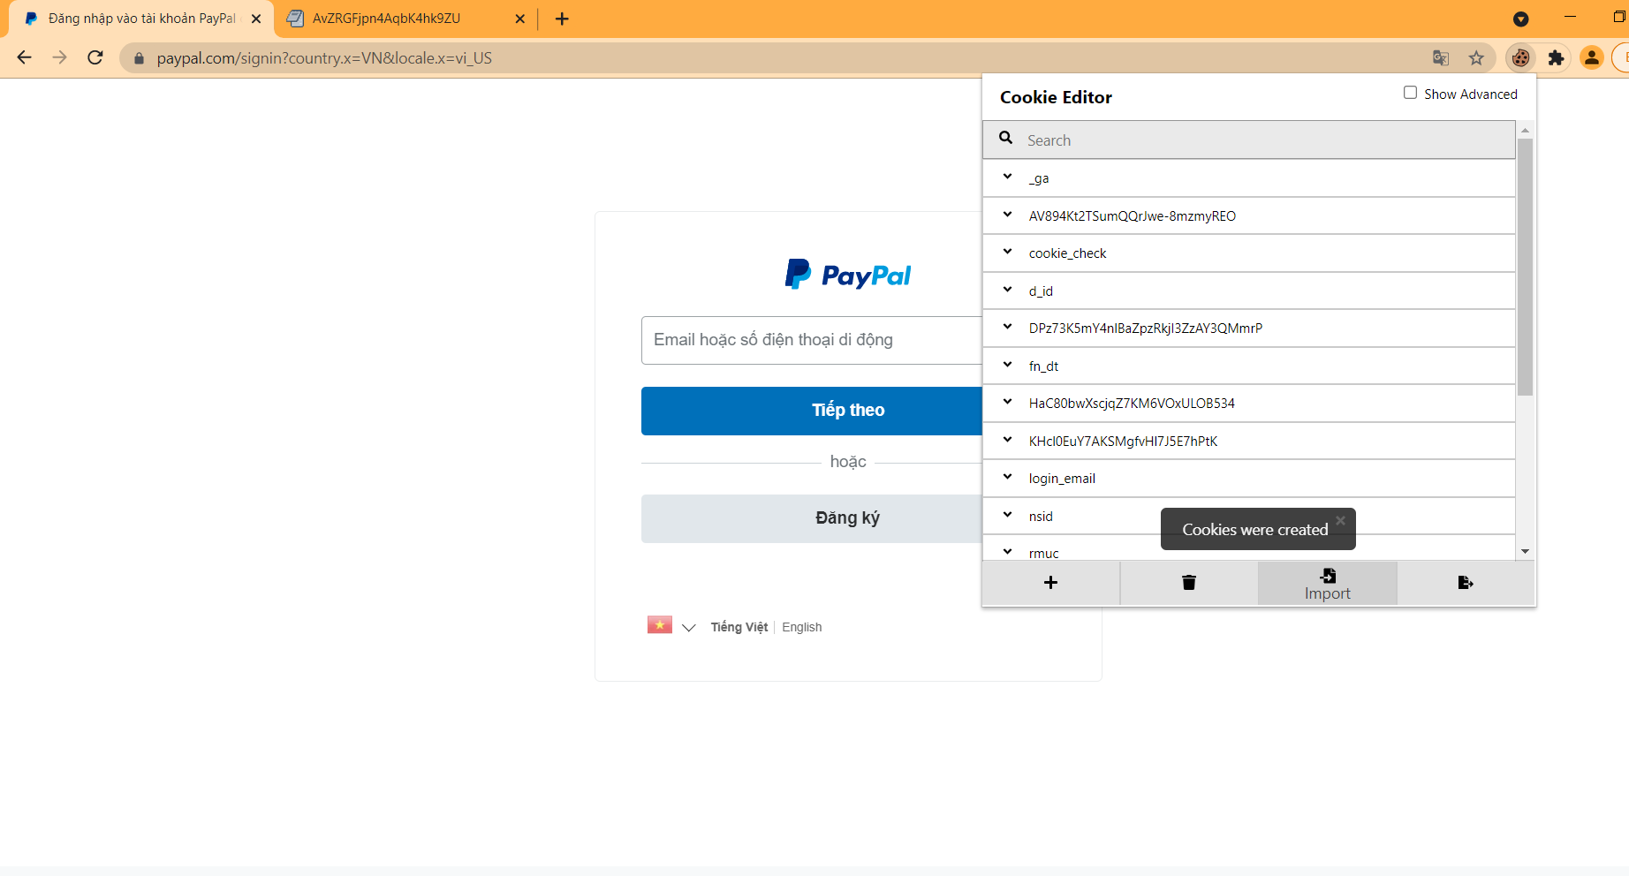This screenshot has height=876, width=1629.
Task: Dismiss the Cookies were created notification
Action: pos(1341,520)
